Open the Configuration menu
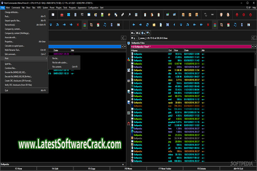Viewport: 257px width, 171px height. (x=93, y=8)
